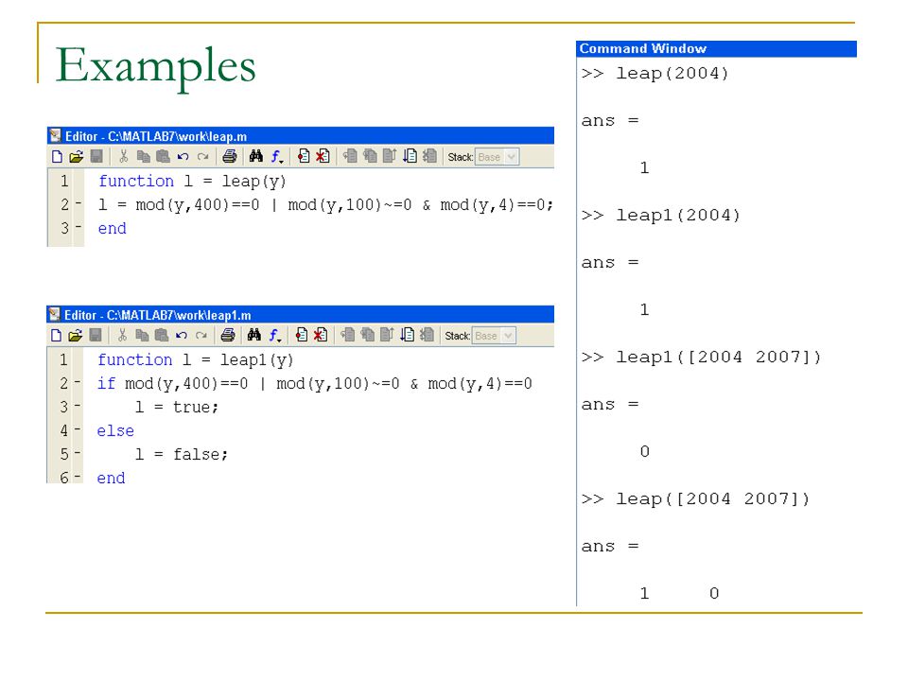The width and height of the screenshot is (908, 681).
Task: Exit debug mode icon in leap.m editor
Action: click(429, 156)
